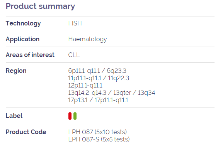Click the red label color pill

70,116
